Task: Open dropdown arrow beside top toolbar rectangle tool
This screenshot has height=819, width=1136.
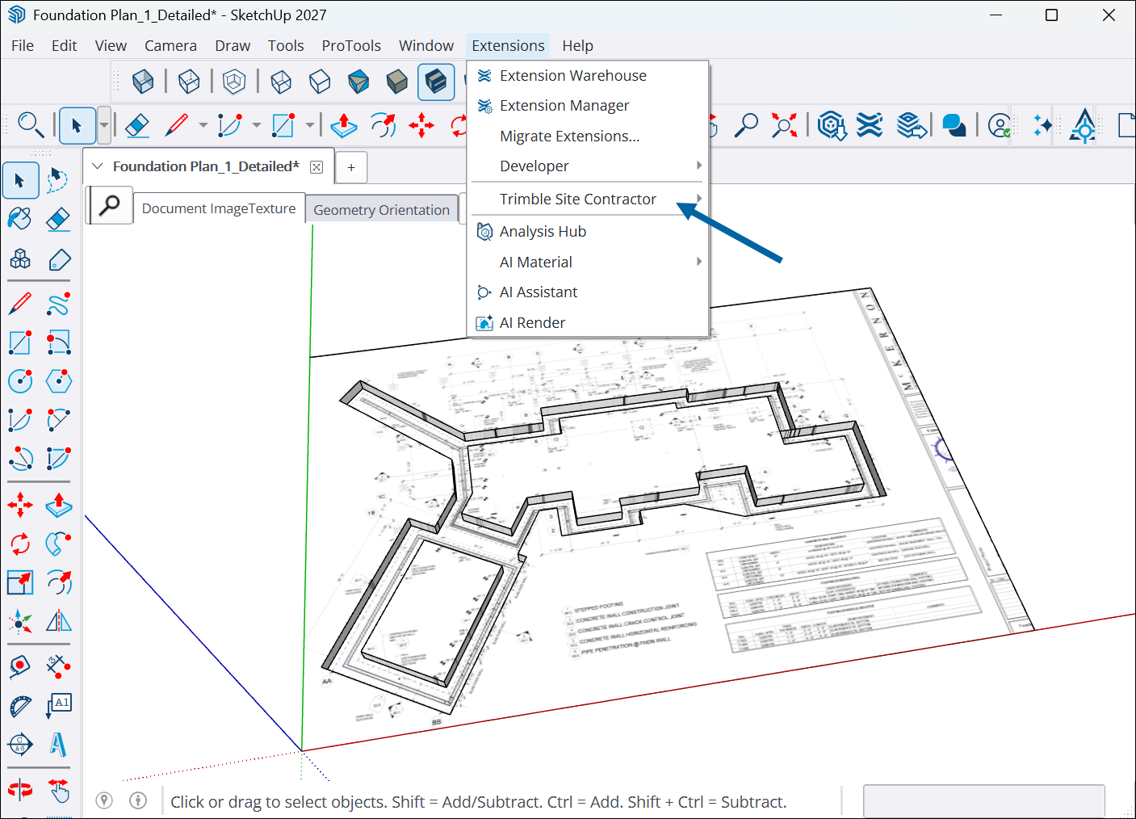Action: coord(310,125)
